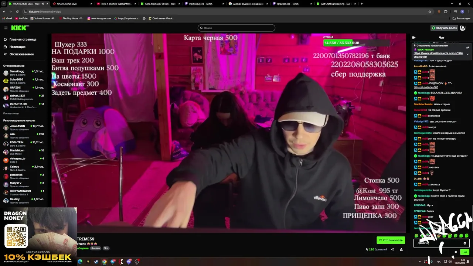Open the t.me link in chat
The height and width of the screenshot is (266, 473).
[x=426, y=87]
